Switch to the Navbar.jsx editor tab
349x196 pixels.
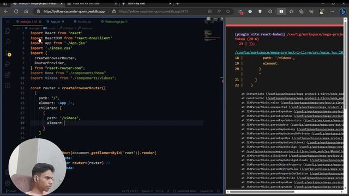point(82,22)
